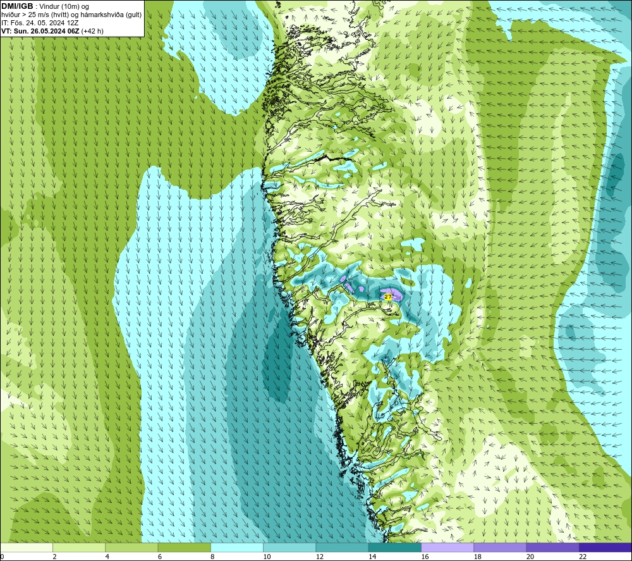The width and height of the screenshot is (632, 561).
Task: Click the 'IT: Fös. 24. 05. 2024 12Z' line
Action: [40, 23]
